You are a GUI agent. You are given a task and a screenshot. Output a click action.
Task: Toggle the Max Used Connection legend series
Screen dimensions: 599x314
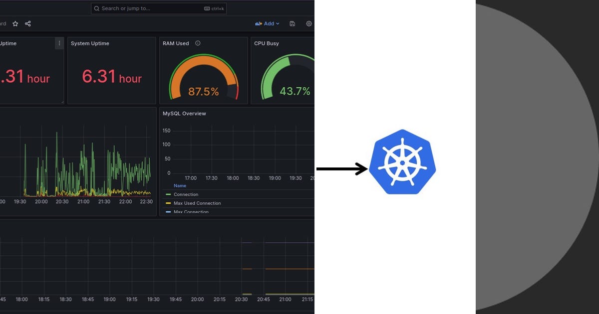[x=197, y=203]
